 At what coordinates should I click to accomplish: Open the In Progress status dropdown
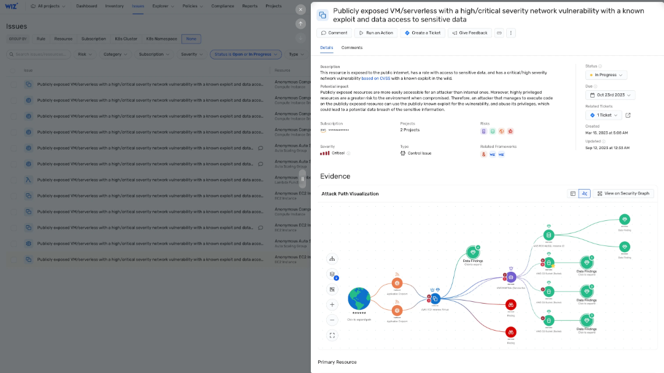coord(606,75)
